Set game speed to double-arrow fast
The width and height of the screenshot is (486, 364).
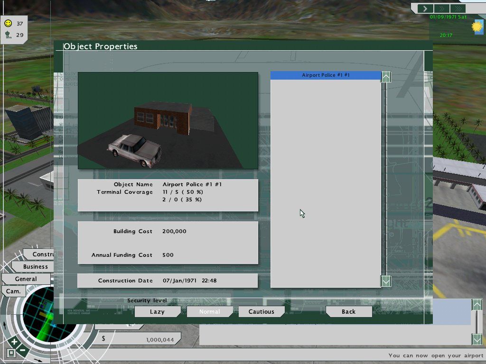click(x=441, y=9)
